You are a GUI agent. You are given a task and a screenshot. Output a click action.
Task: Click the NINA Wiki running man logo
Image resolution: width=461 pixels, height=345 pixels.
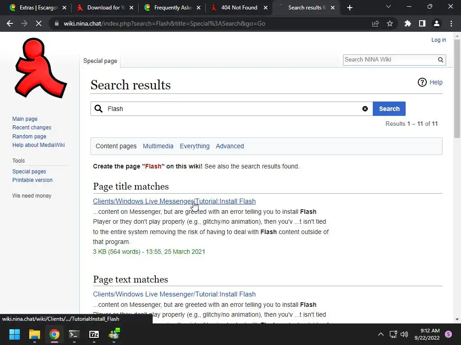click(41, 68)
